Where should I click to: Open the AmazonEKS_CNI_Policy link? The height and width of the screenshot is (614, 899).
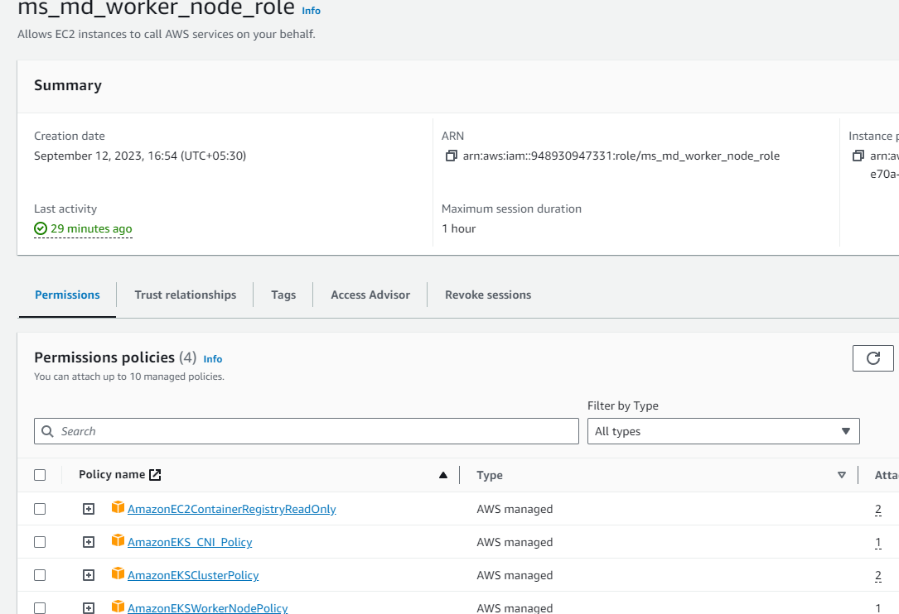(x=190, y=542)
